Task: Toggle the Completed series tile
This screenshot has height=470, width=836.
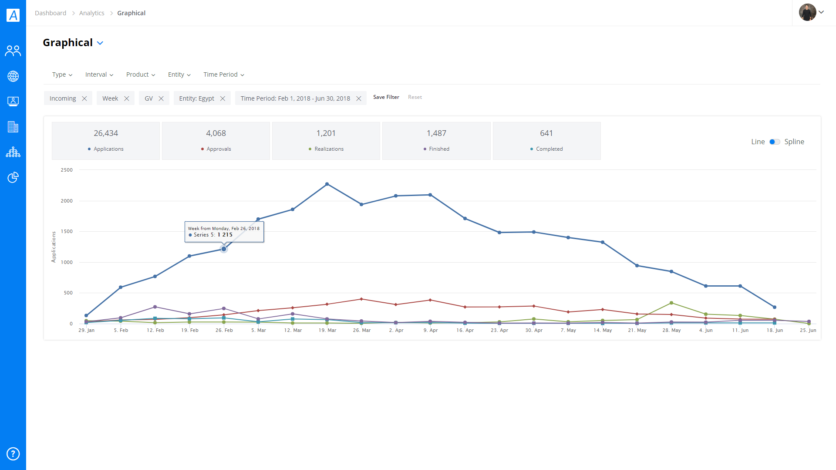Action: tap(546, 141)
